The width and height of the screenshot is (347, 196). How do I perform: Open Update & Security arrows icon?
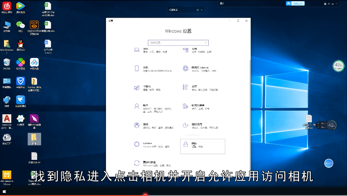tap(137, 163)
